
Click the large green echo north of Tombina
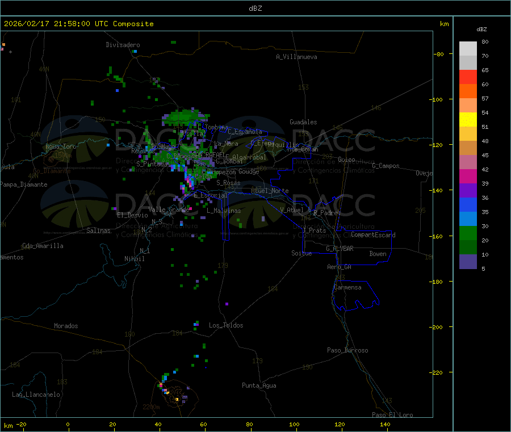tap(185, 118)
